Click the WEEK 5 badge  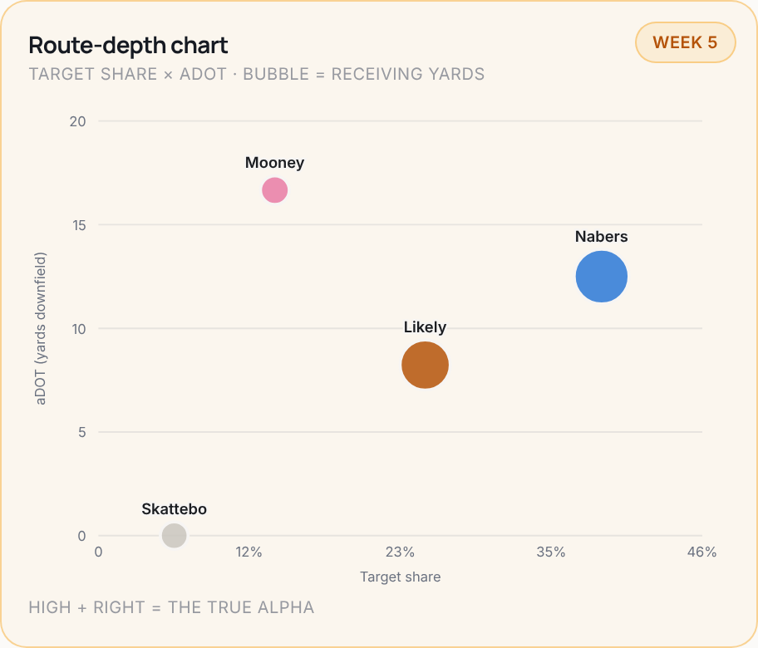click(685, 42)
